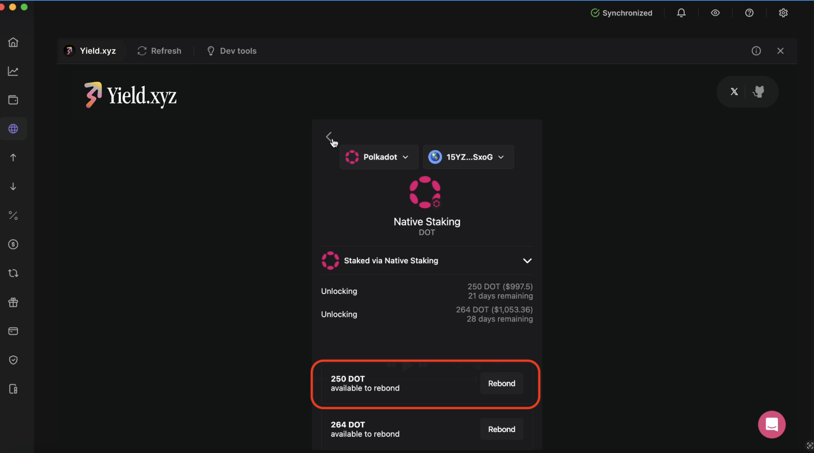Open the Swap arrows sidebar icon
The width and height of the screenshot is (814, 453).
(13, 273)
